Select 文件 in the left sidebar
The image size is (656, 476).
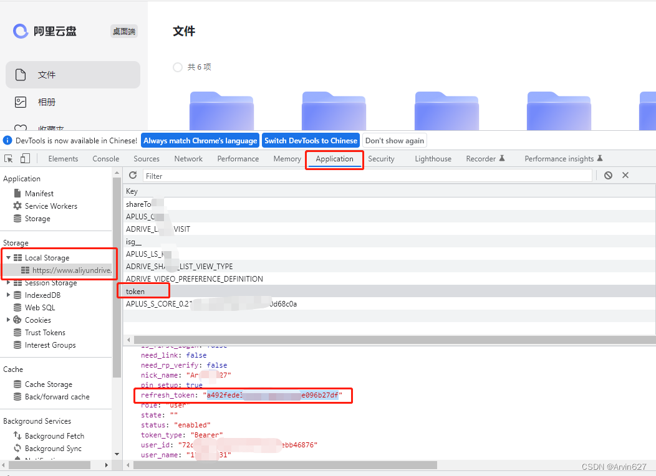pyautogui.click(x=73, y=74)
